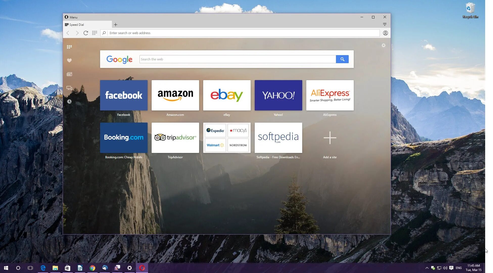Viewport: 493px width, 273px height.
Task: Click the Amazon.com label text
Action: pos(175,115)
